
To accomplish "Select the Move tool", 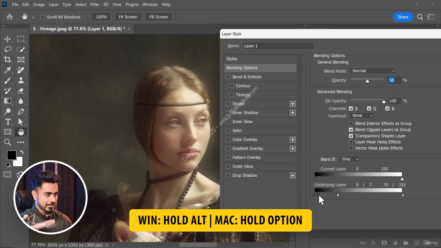I will (x=8, y=39).
